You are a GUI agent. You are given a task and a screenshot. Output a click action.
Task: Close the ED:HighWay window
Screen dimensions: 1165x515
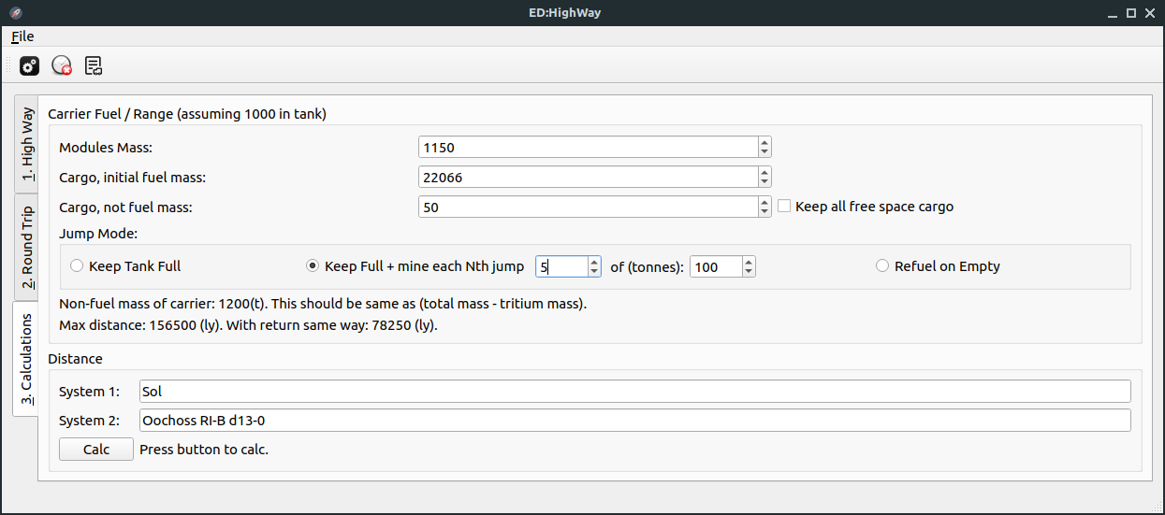click(x=1150, y=13)
